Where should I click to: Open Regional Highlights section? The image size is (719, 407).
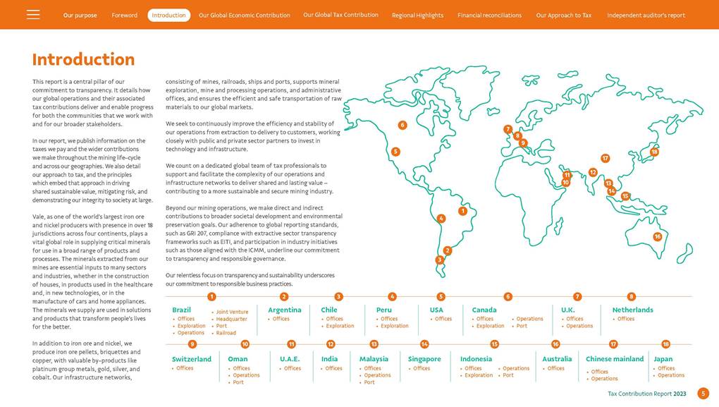click(417, 15)
